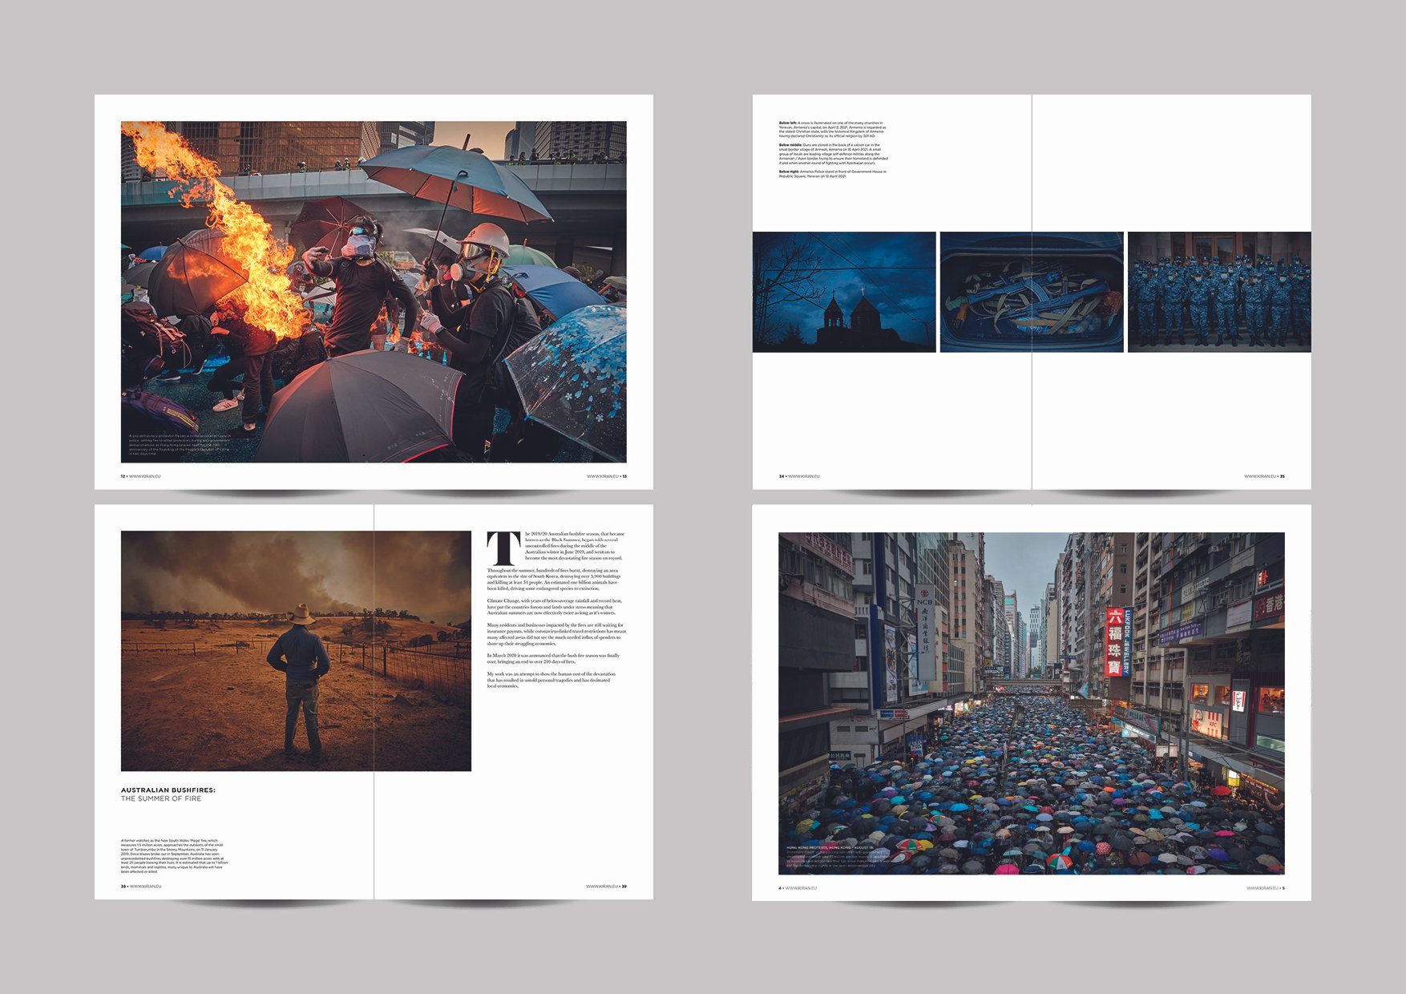Click the WWW.KIRAN.EU footer on page 34
This screenshot has height=994, width=1406.
point(804,476)
